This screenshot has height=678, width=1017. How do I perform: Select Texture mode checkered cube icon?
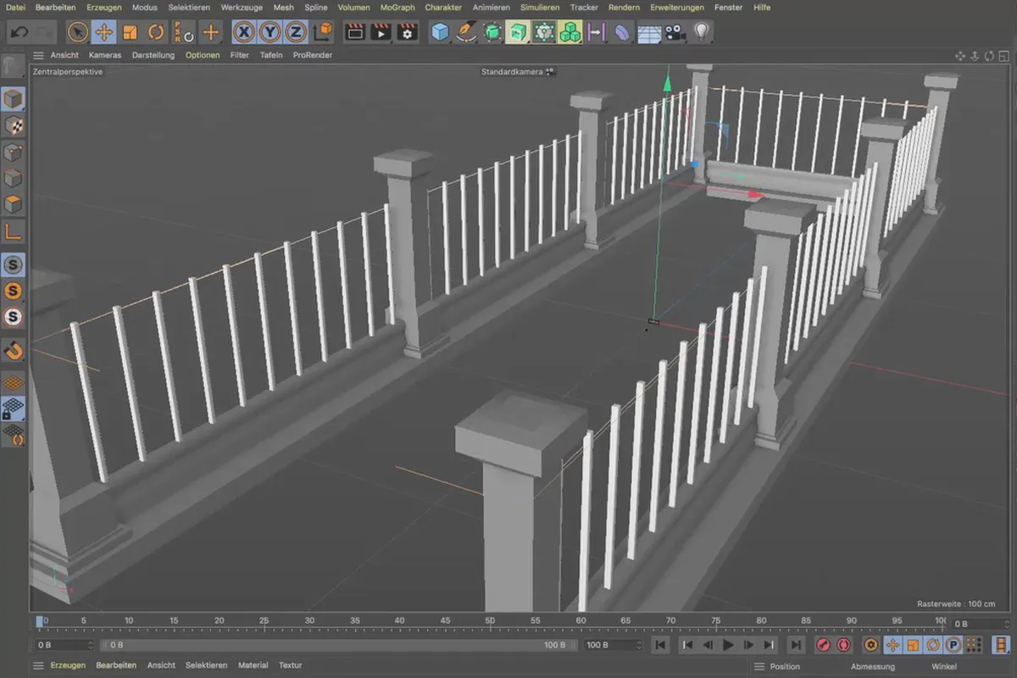13,125
